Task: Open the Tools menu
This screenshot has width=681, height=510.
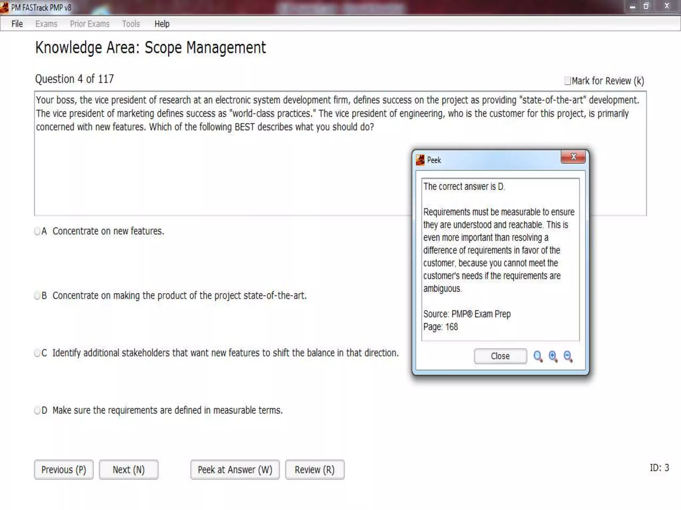Action: pyautogui.click(x=131, y=24)
